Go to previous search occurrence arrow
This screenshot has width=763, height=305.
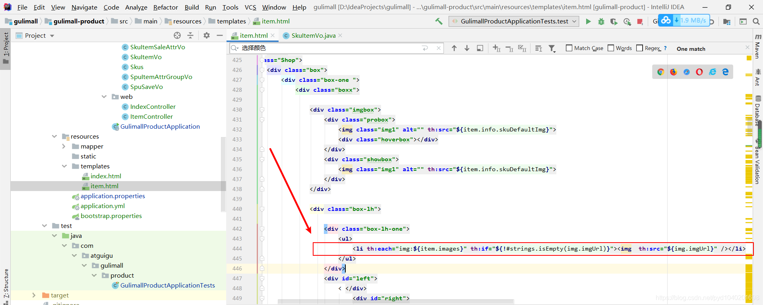[454, 48]
